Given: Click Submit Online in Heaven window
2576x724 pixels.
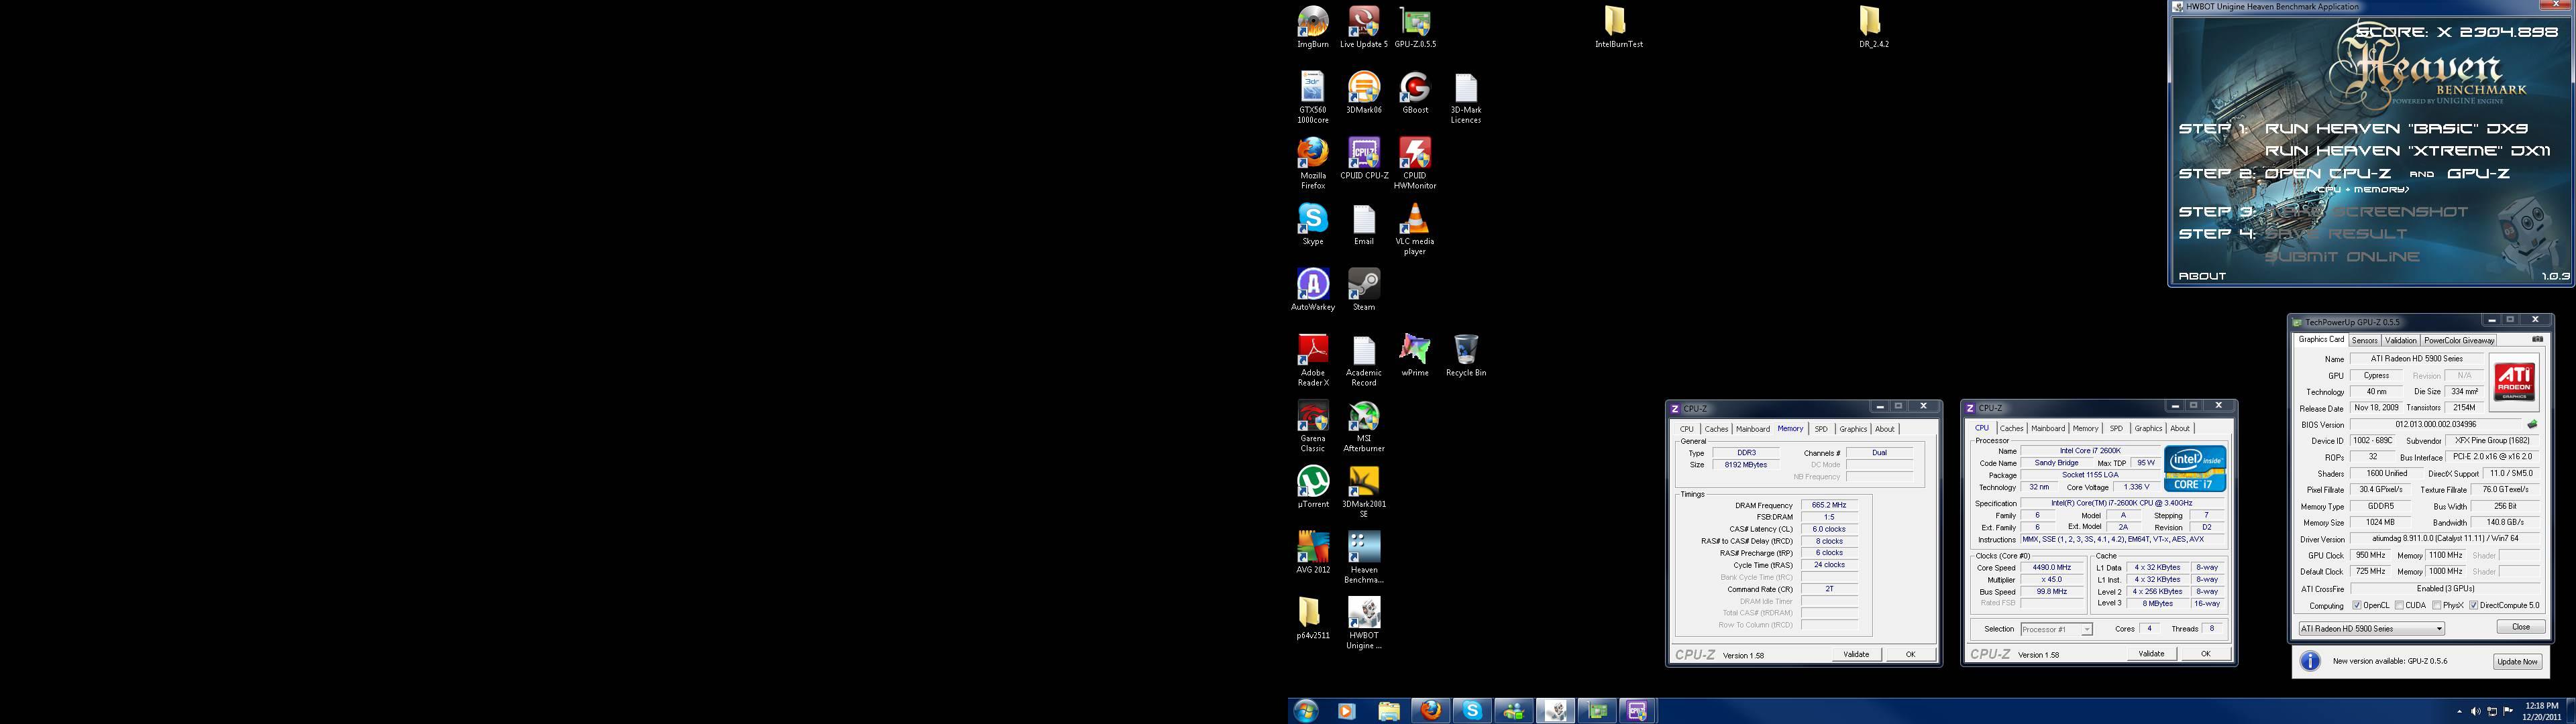Looking at the screenshot, I should [x=2342, y=256].
